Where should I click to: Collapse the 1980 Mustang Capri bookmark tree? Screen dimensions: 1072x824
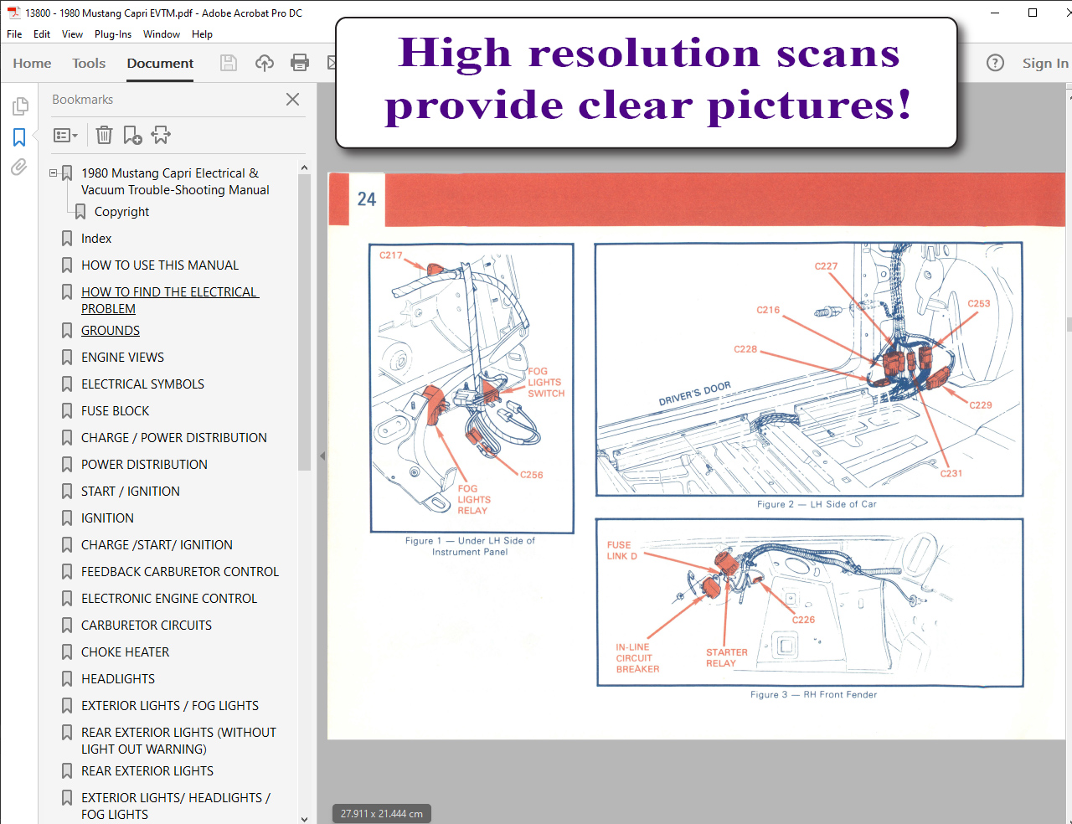click(54, 173)
